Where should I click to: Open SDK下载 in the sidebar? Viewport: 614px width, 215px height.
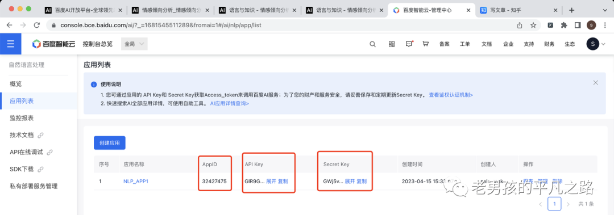point(22,169)
